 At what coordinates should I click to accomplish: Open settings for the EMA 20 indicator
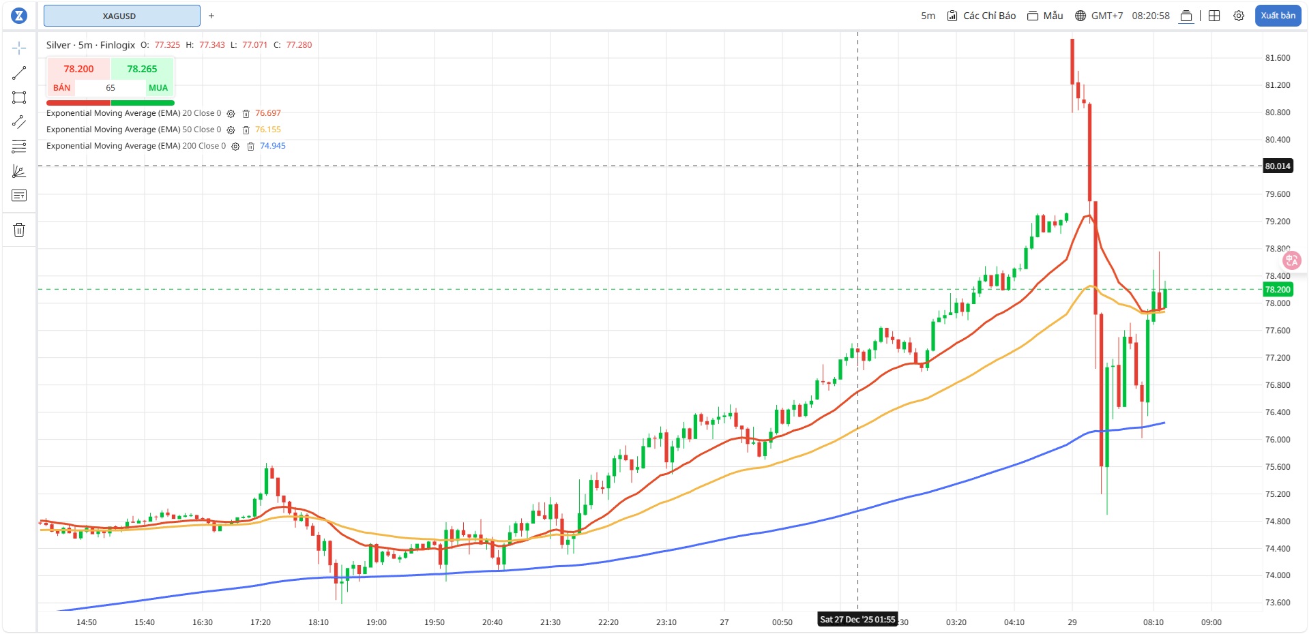click(231, 114)
